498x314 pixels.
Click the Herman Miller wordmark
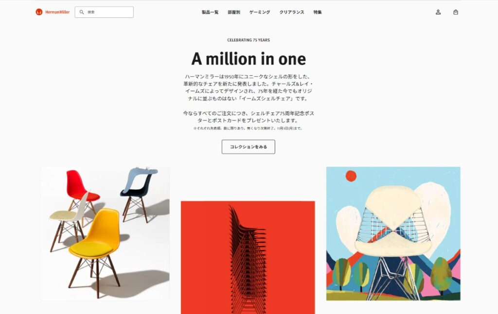pos(57,12)
